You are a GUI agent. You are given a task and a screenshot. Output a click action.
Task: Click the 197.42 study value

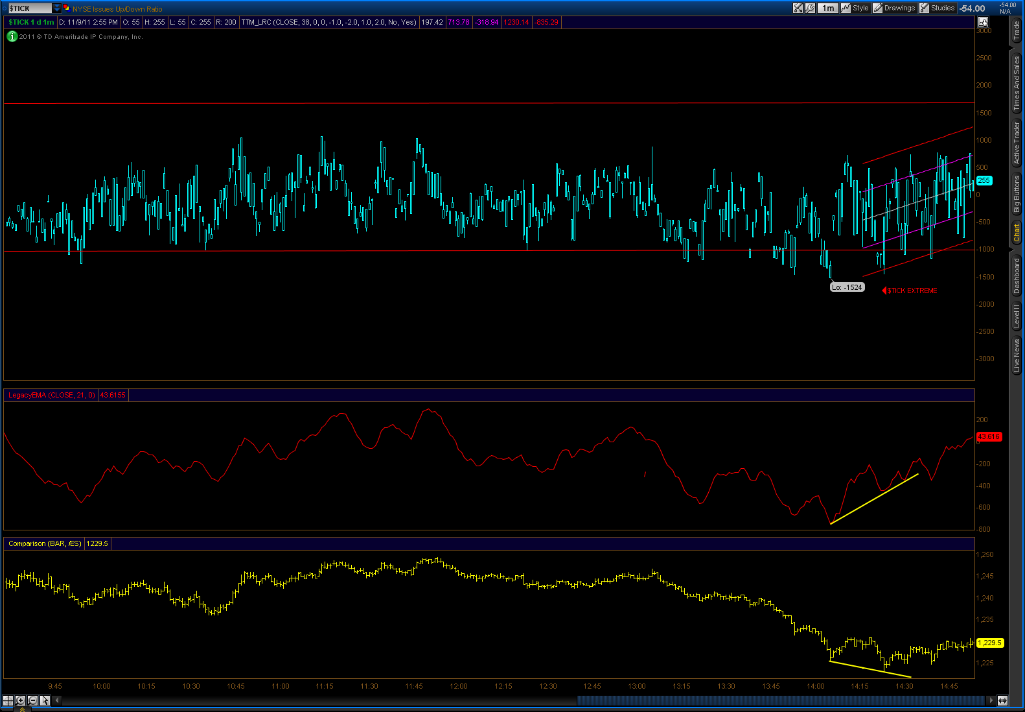coord(432,22)
